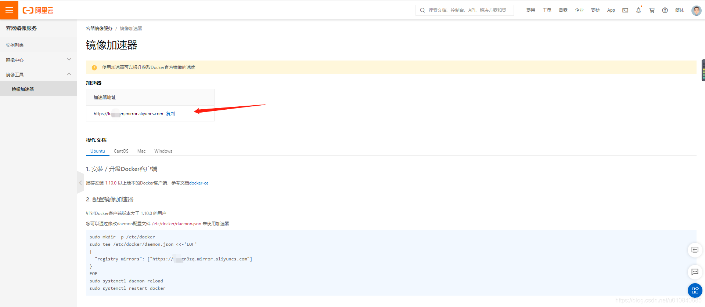705x307 pixels.
Task: Click the 容器镜像服务 breadcrumb link
Action: click(99, 29)
